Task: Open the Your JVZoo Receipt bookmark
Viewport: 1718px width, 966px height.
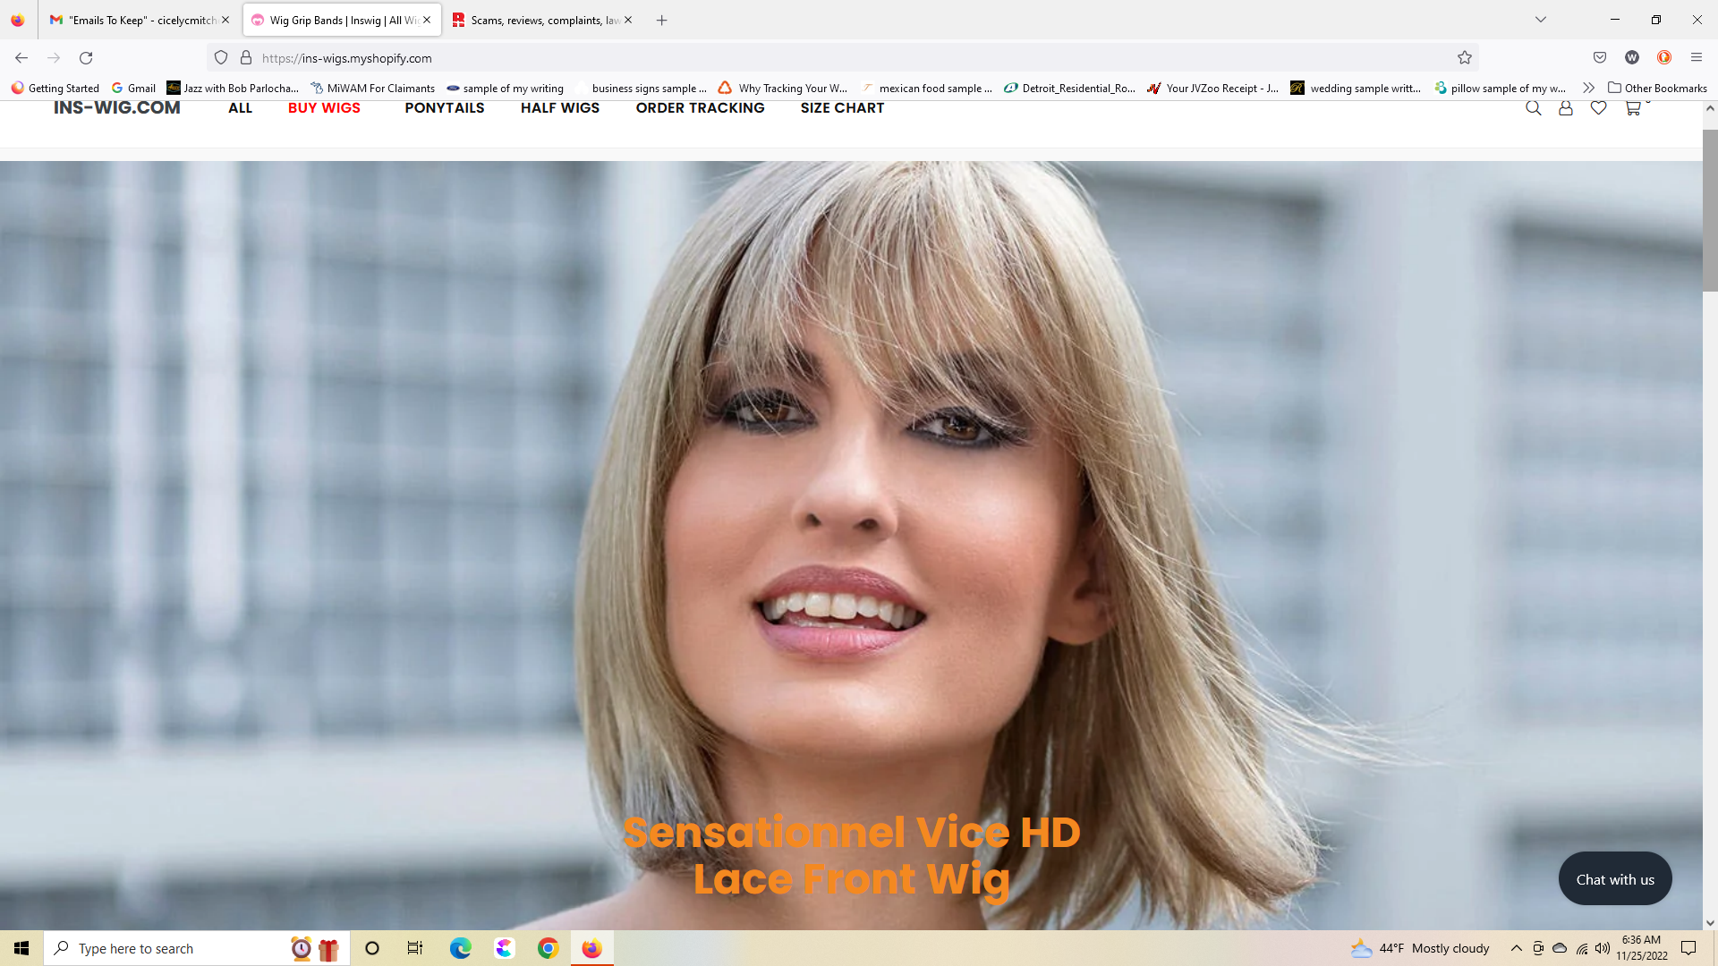Action: (1213, 88)
